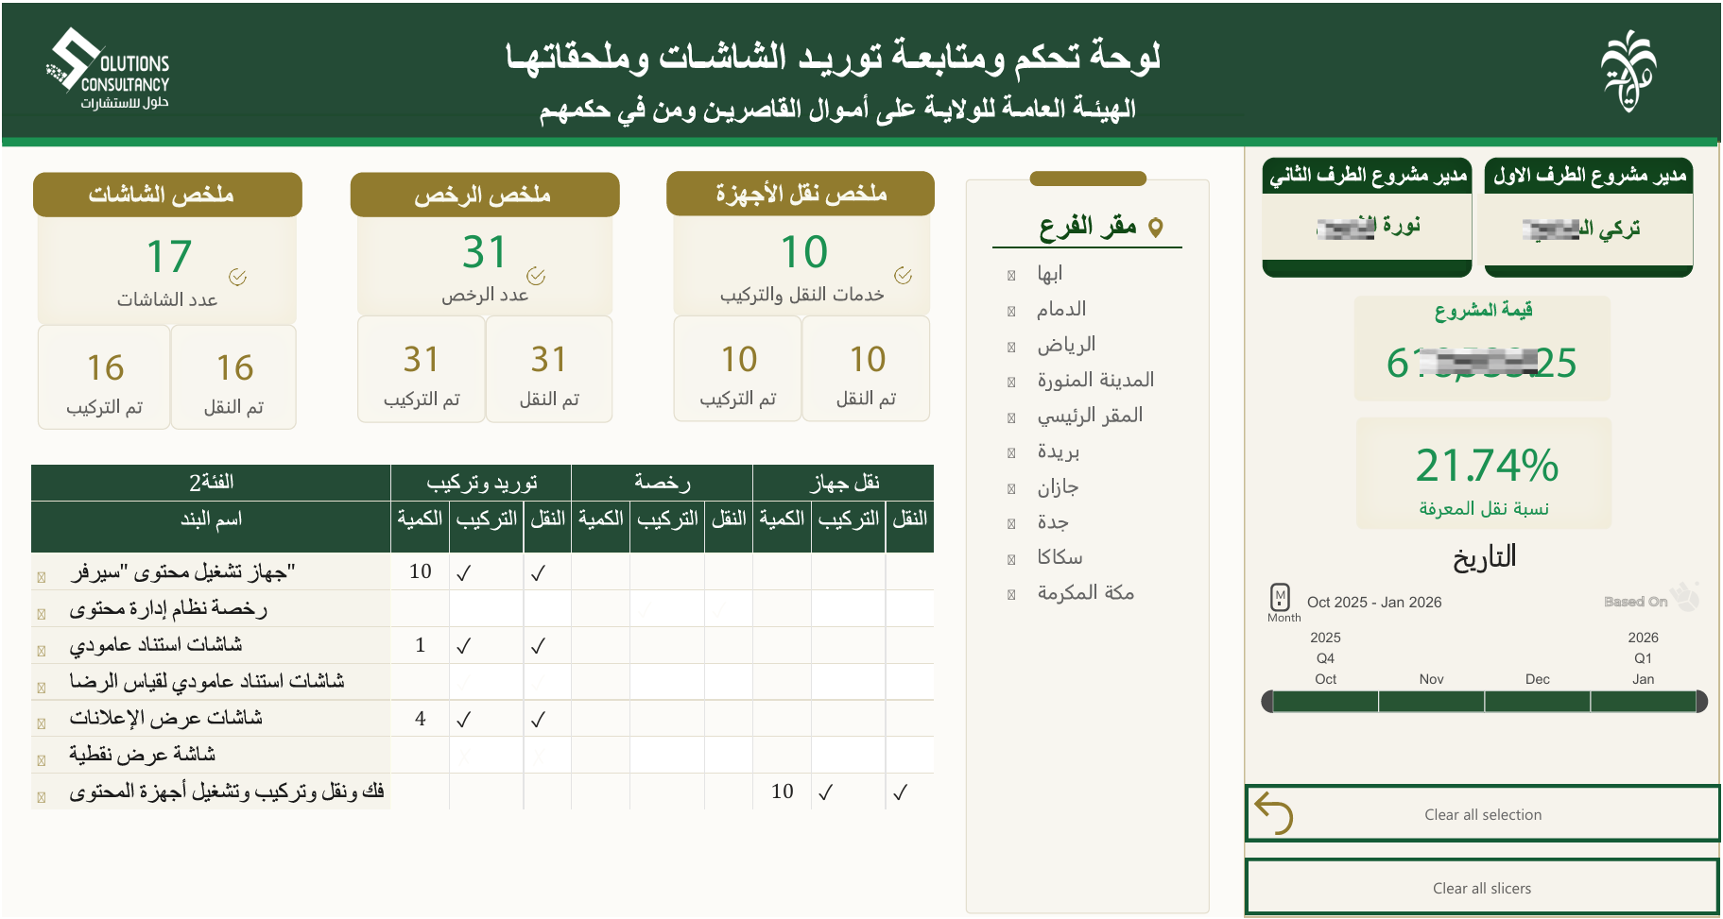Click the Solutions Consultancy logo
The image size is (1723, 919).
point(108,70)
